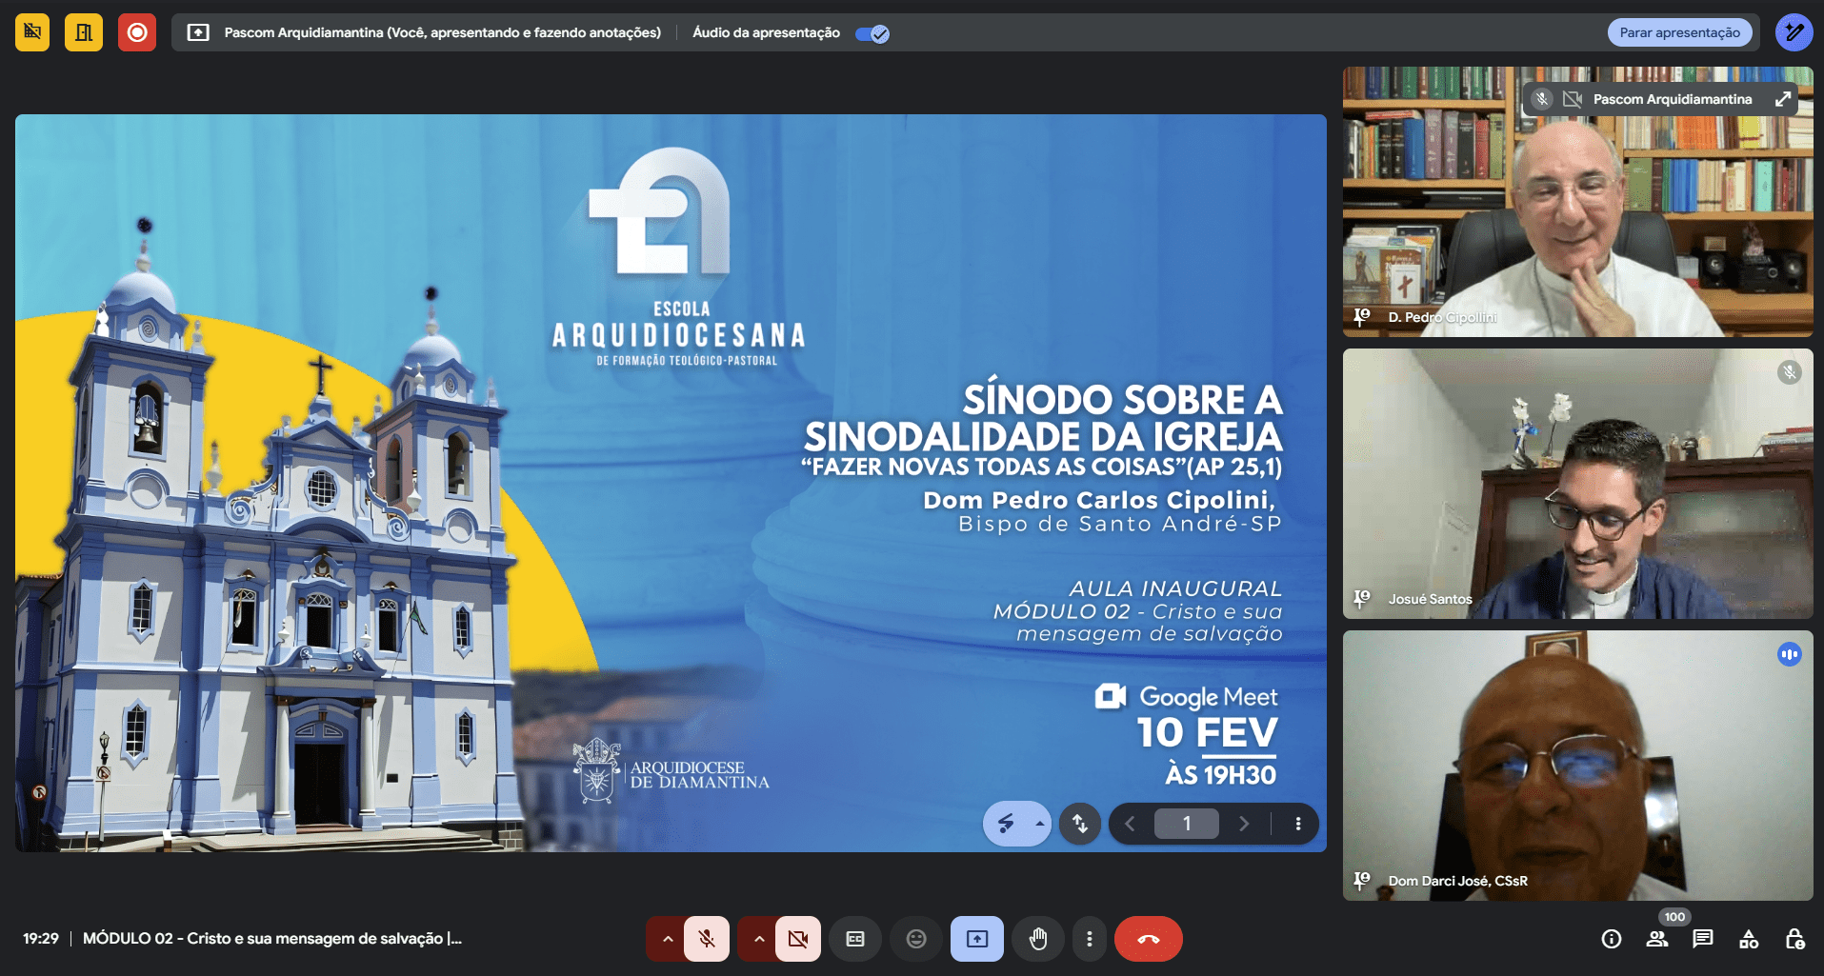Select the Josué Santos video tile
This screenshot has height=976, width=1824.
click(x=1577, y=484)
